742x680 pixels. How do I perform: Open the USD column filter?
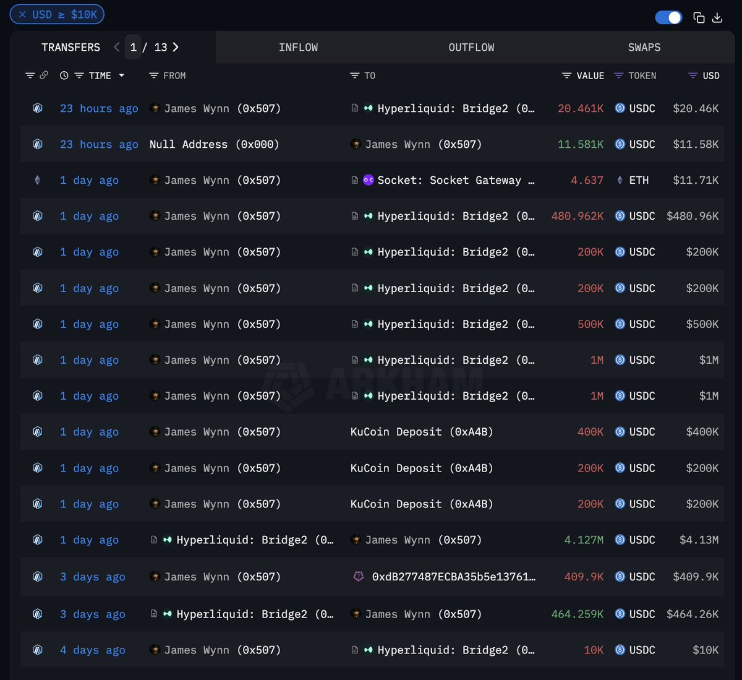(693, 75)
